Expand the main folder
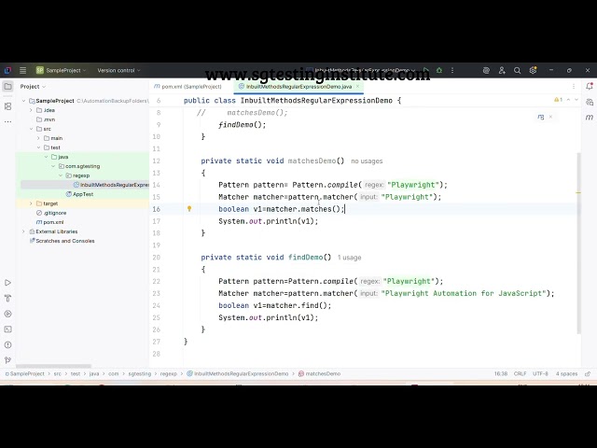The image size is (597, 448). click(x=38, y=138)
